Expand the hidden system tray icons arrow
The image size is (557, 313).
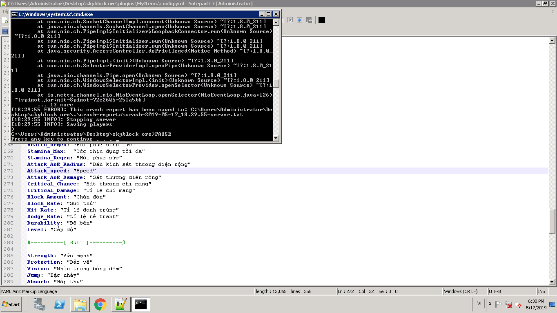(490, 304)
